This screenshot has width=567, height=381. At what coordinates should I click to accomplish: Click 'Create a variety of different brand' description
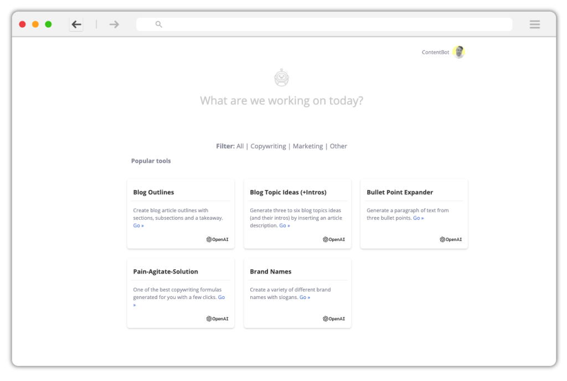point(290,293)
